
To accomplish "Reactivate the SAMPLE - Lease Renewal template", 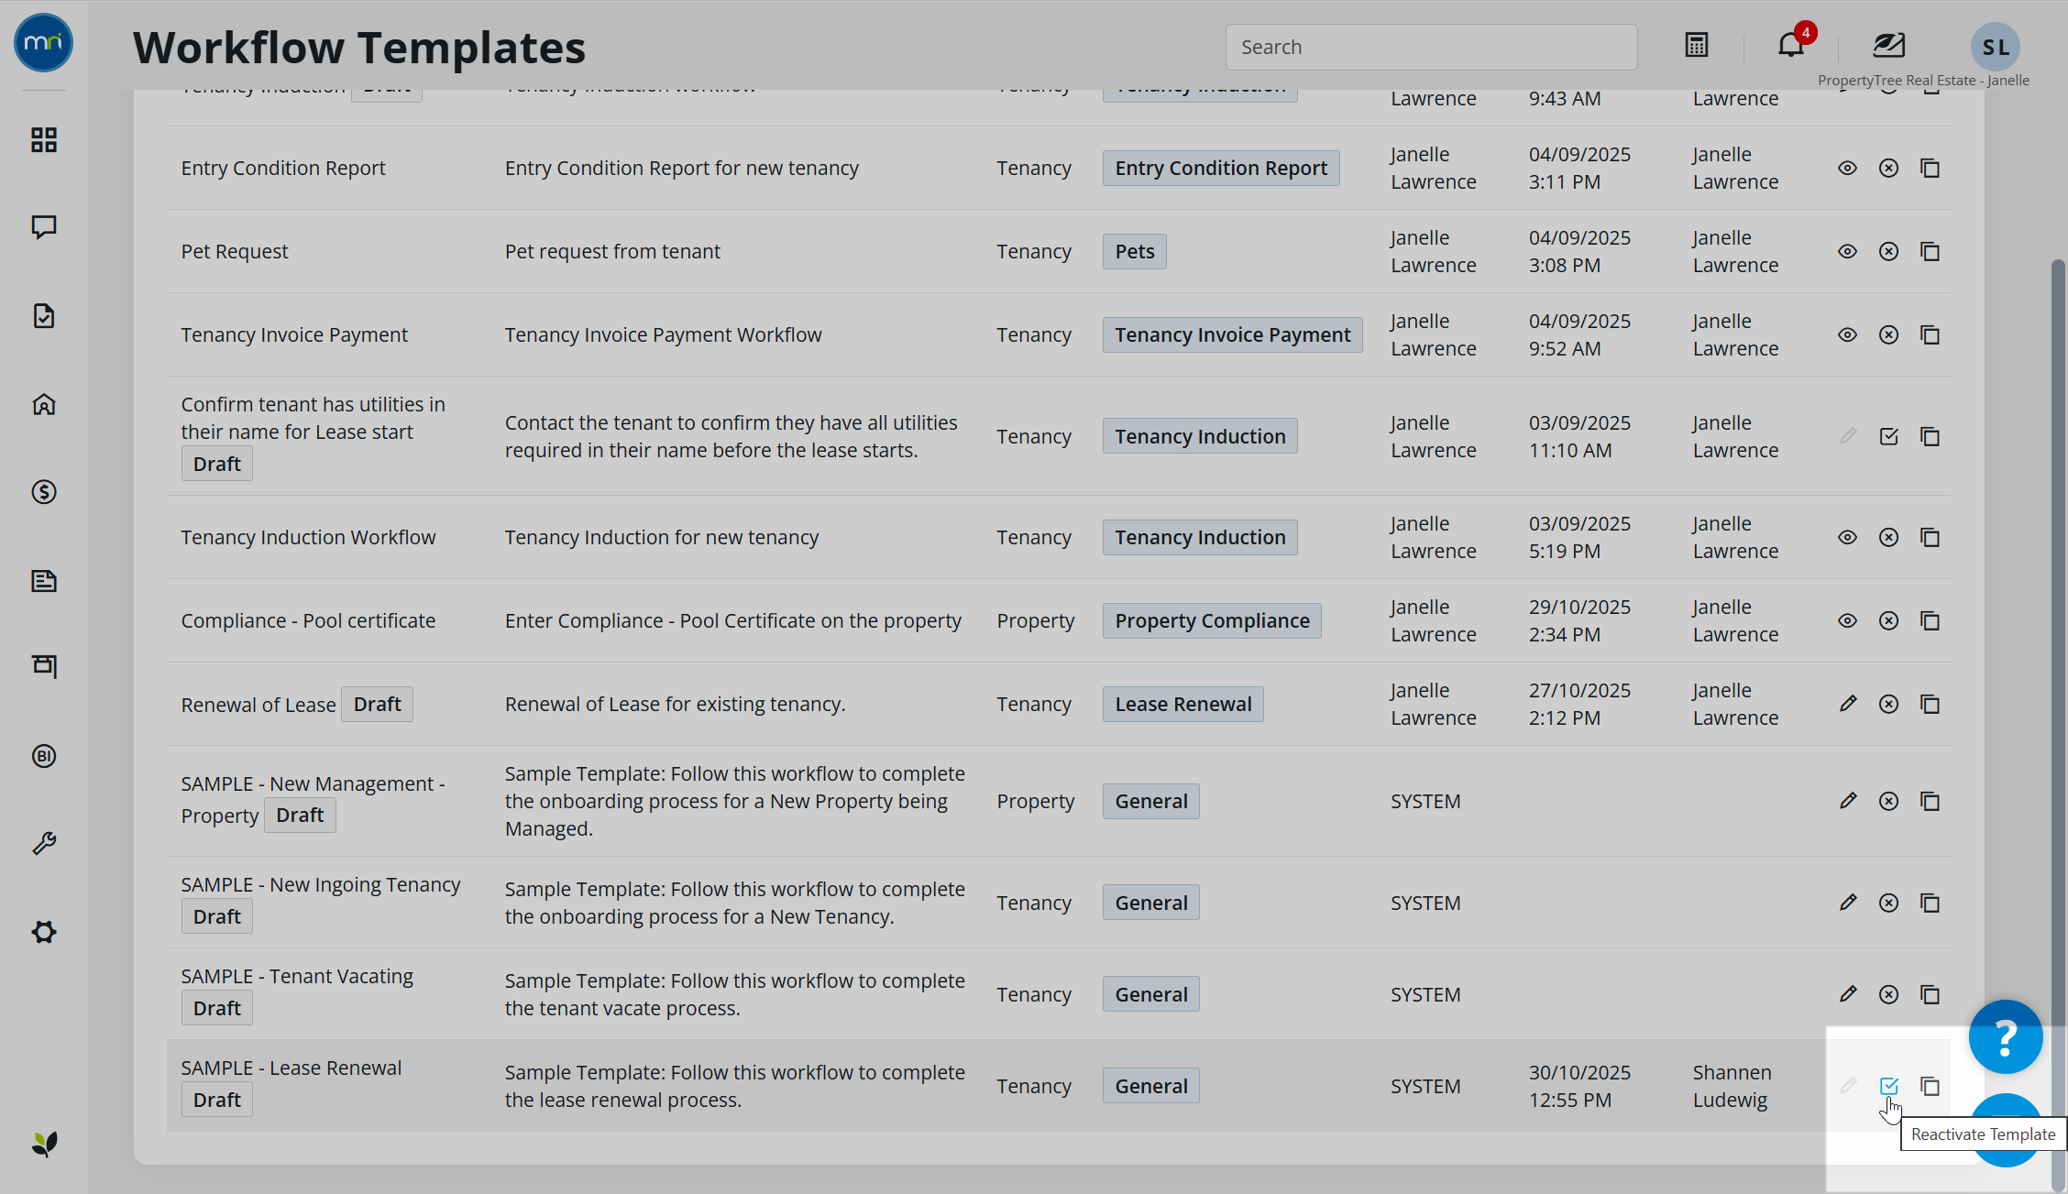I will coord(1889,1086).
